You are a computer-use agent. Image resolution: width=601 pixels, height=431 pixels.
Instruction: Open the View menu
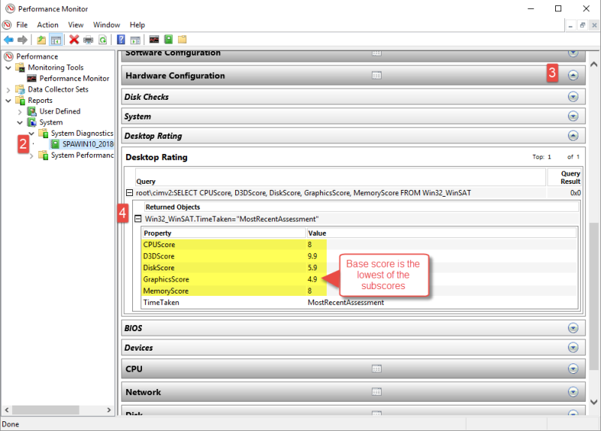coord(76,25)
